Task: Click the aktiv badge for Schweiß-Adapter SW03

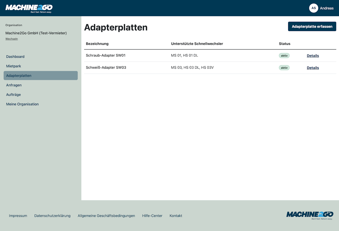Action: pyautogui.click(x=284, y=68)
